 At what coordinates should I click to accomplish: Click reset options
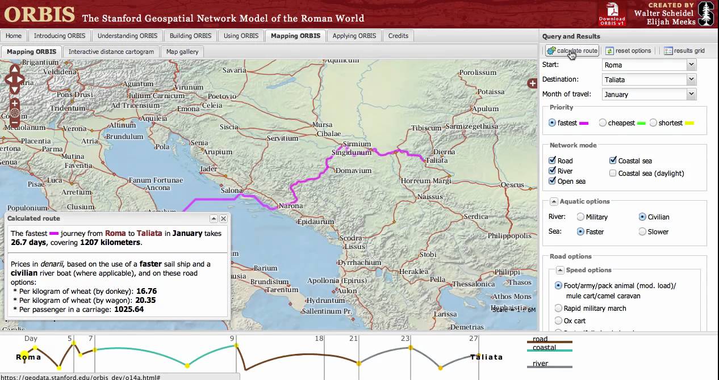click(628, 50)
